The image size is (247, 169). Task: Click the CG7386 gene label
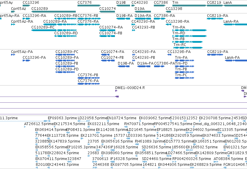(x=161, y=3)
